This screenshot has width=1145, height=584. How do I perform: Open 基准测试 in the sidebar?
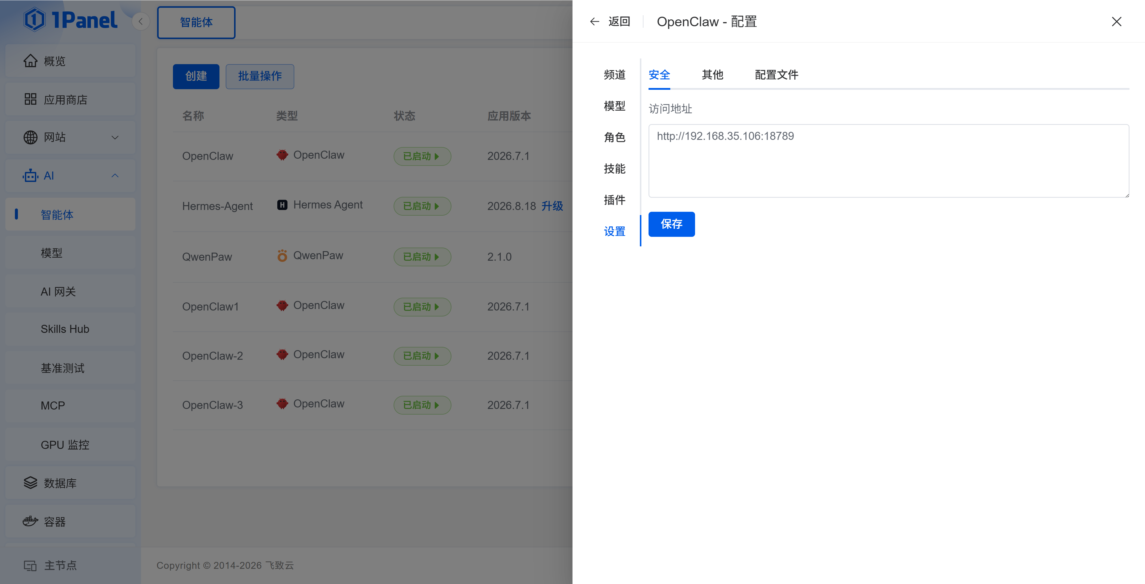click(x=70, y=368)
